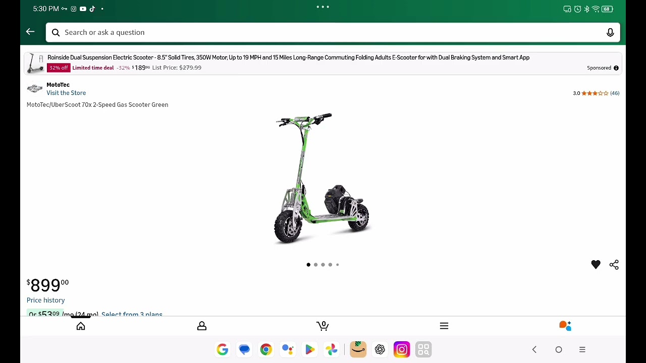Open Instagram from the taskbar

click(402, 349)
